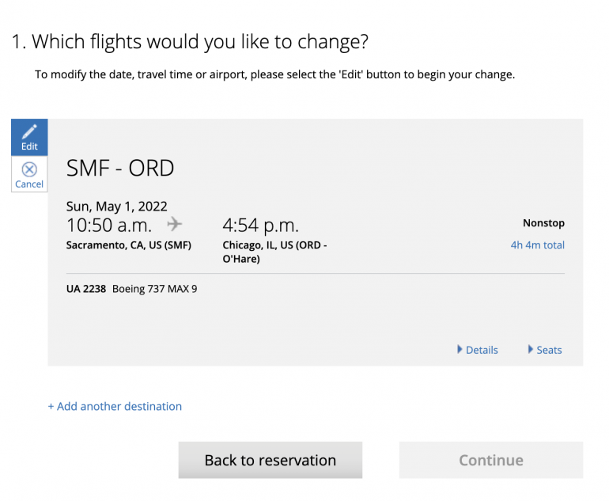The height and width of the screenshot is (501, 609).
Task: Click the airplane icon between flight times
Action: pos(175,224)
